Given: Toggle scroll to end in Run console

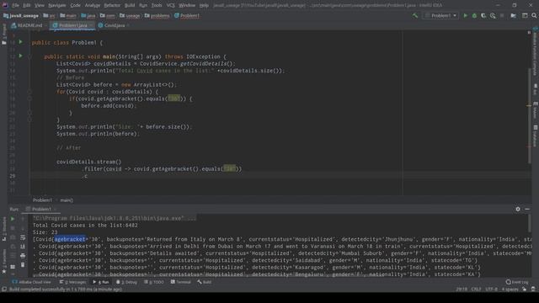Looking at the screenshot, I should (x=23, y=247).
